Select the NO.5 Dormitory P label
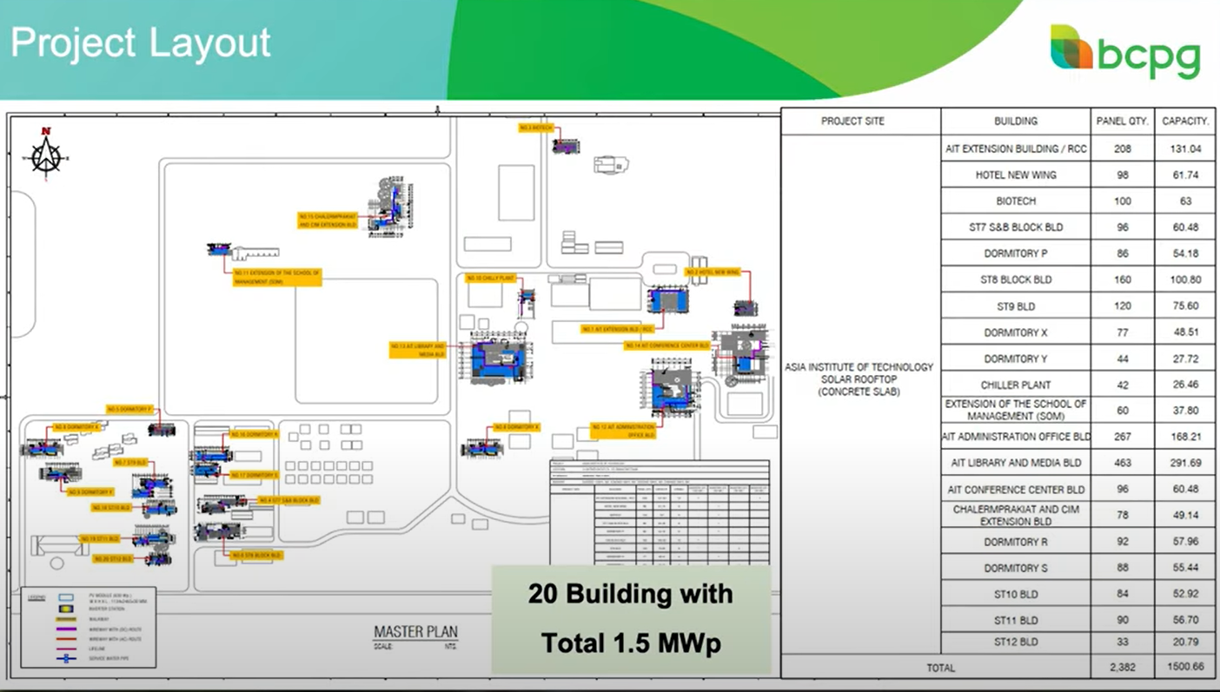The height and width of the screenshot is (692, 1220). pos(130,409)
